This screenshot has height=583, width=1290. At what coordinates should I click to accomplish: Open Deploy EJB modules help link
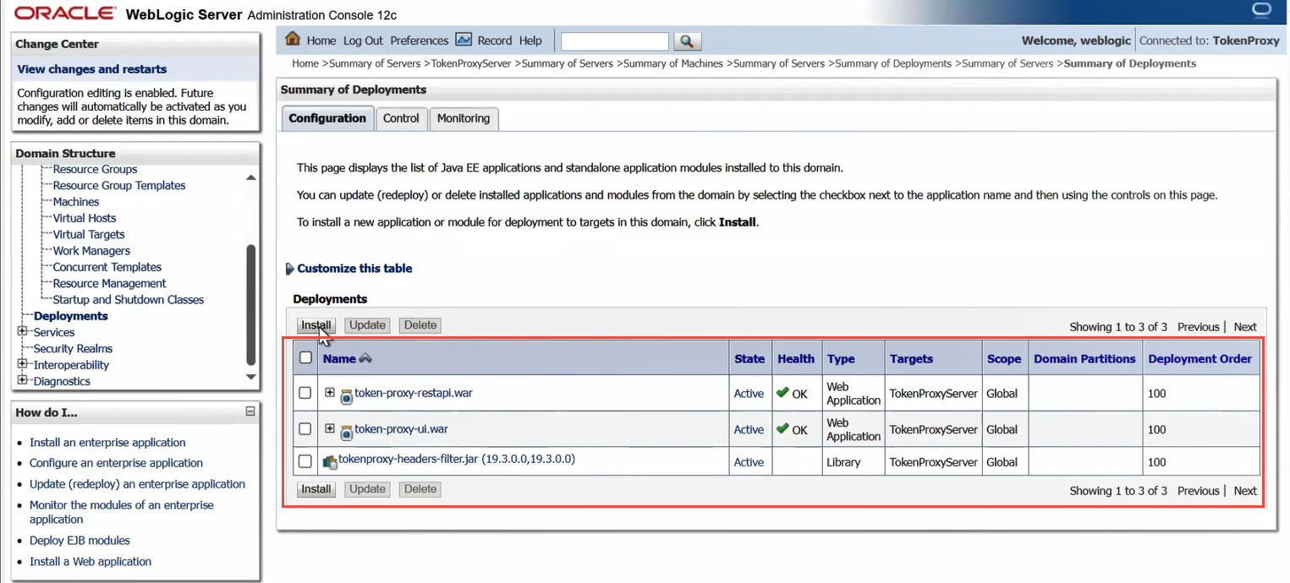click(x=80, y=541)
